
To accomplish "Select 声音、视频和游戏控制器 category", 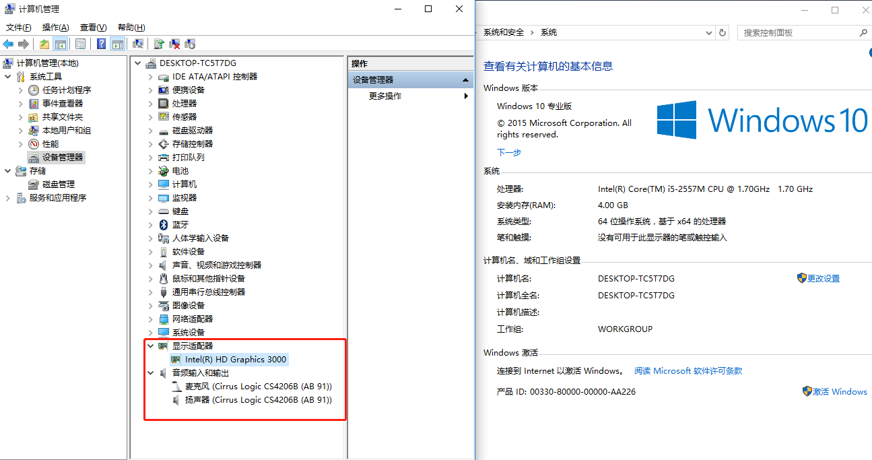I will [x=217, y=265].
